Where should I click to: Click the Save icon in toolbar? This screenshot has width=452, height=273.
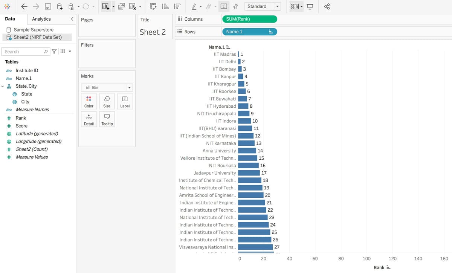[48, 6]
